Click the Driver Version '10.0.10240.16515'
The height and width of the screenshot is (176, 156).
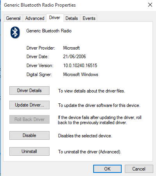pyautogui.click(x=80, y=66)
